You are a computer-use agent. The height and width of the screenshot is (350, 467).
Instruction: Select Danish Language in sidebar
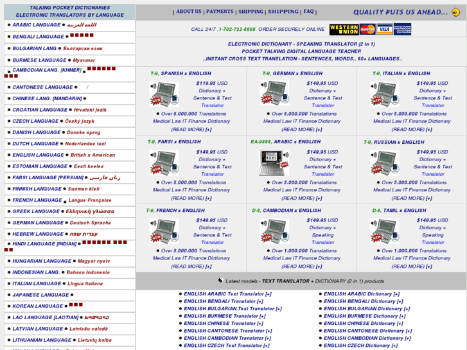pyautogui.click(x=37, y=132)
